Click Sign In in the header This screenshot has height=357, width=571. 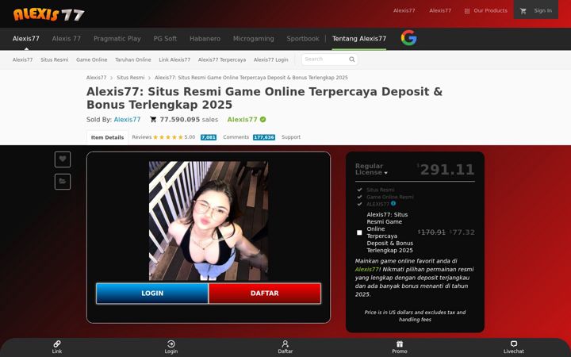tap(543, 11)
